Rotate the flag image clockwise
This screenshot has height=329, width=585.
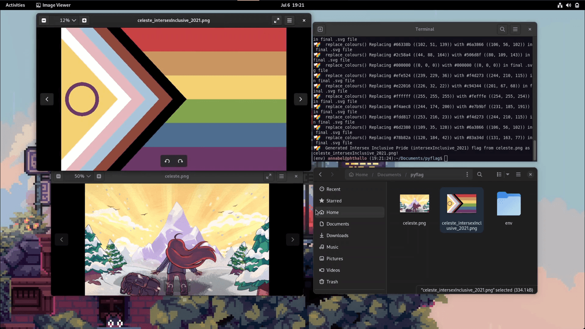point(181,161)
